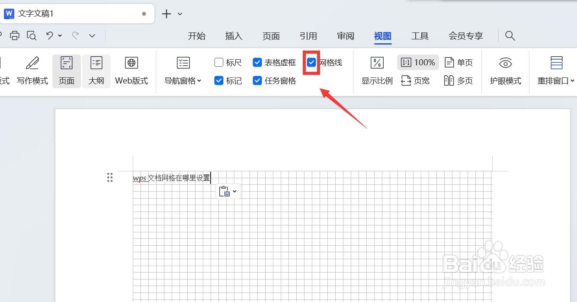The width and height of the screenshot is (577, 302).
Task: Select 单页 single page view
Action: click(458, 63)
